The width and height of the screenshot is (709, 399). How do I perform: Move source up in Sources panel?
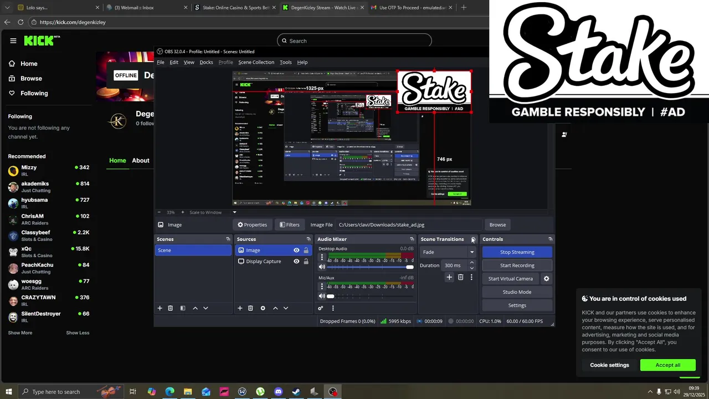275,308
